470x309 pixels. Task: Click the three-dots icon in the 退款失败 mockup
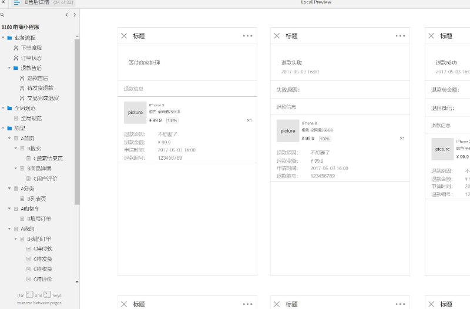tap(400, 36)
